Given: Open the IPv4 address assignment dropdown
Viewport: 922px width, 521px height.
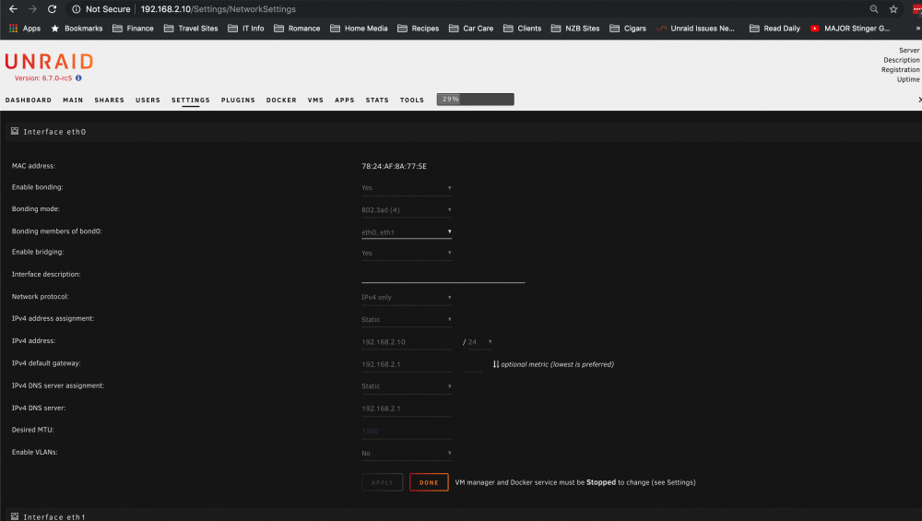Looking at the screenshot, I should 407,319.
